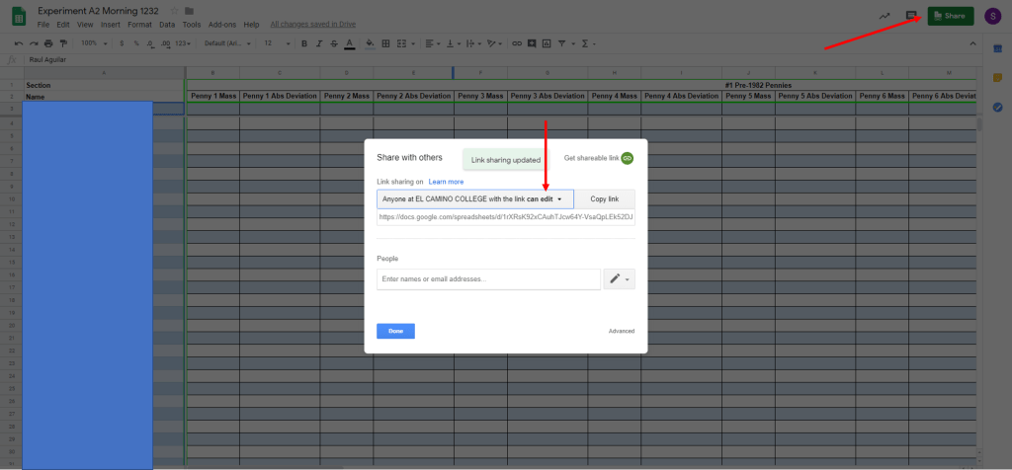Screen dimensions: 1012x470
Task: Click the names or email addresses field
Action: pyautogui.click(x=488, y=279)
